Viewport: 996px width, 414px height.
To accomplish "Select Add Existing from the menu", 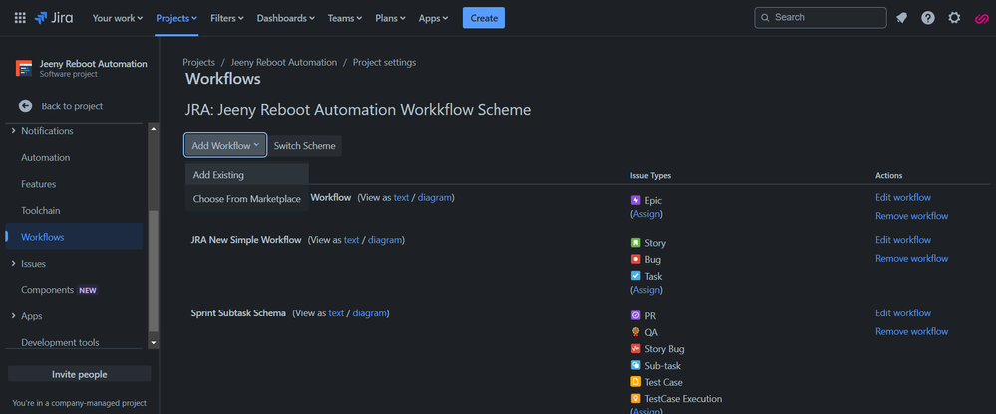I will click(x=247, y=175).
